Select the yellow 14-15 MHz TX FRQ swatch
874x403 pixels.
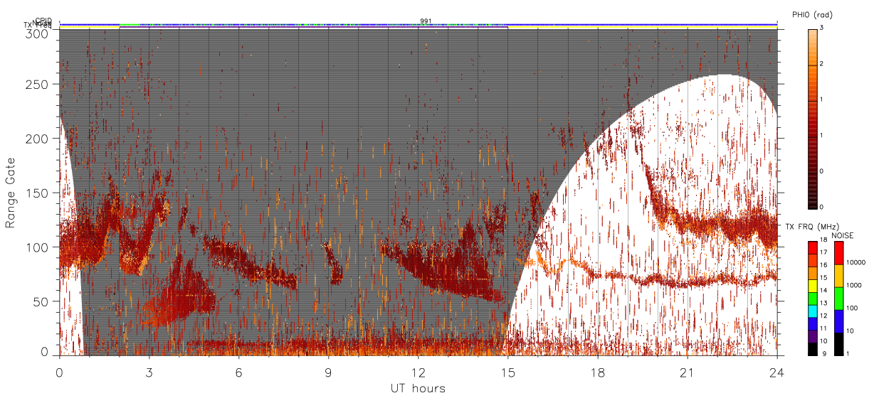(x=813, y=286)
